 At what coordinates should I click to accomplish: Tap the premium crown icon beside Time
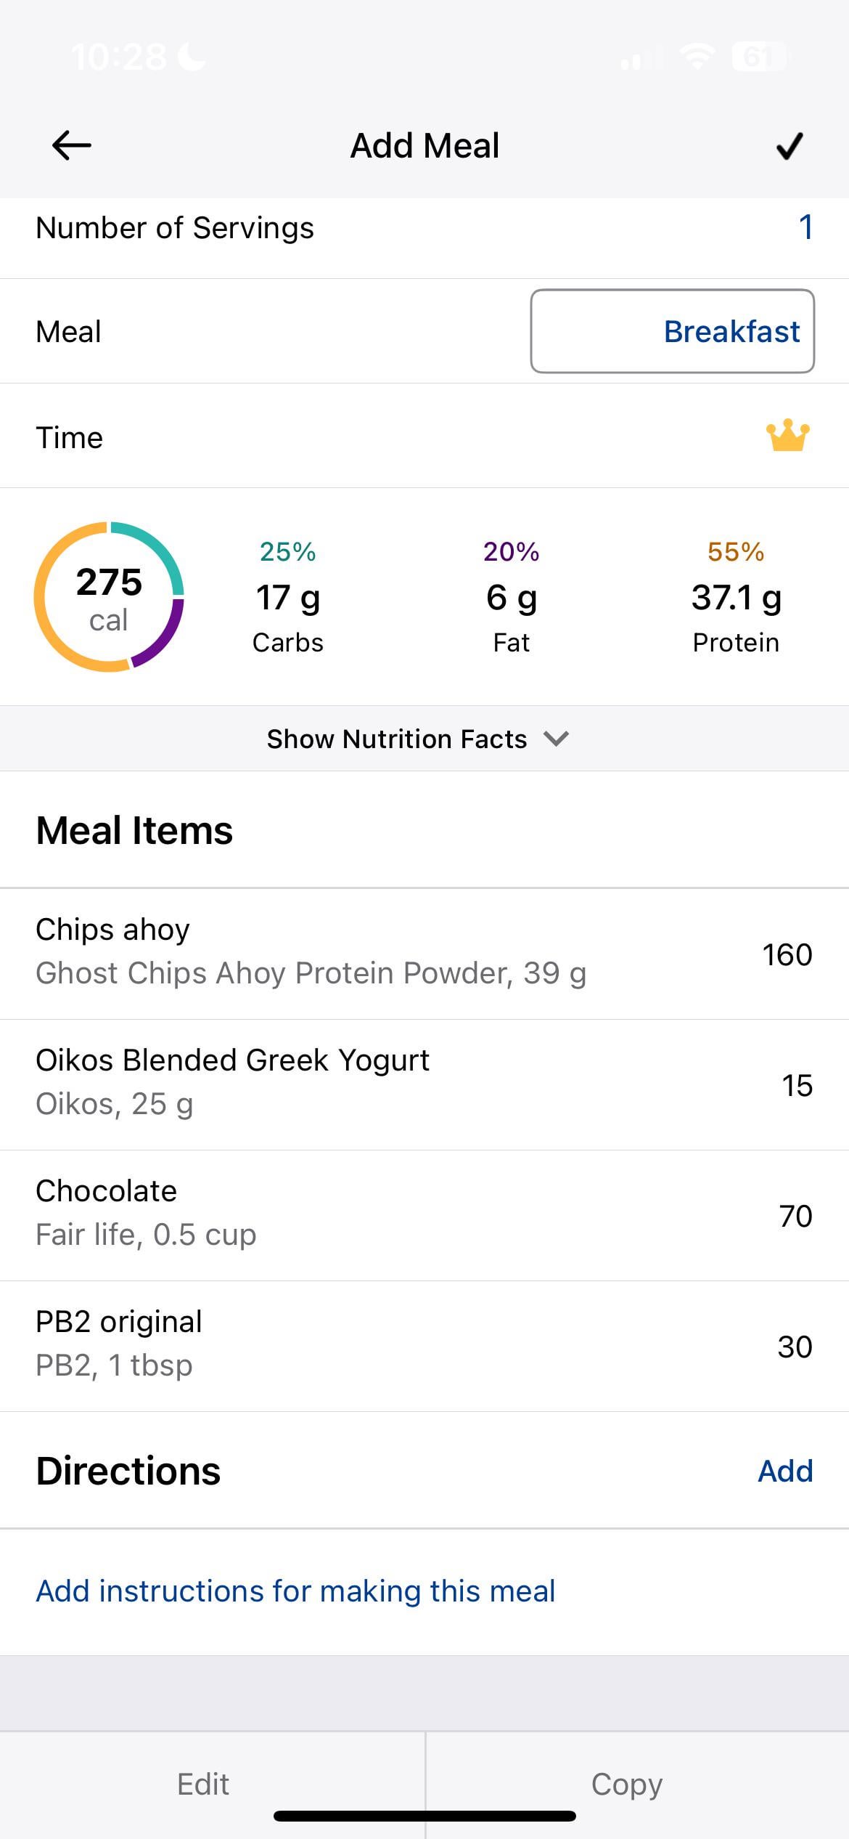(787, 436)
